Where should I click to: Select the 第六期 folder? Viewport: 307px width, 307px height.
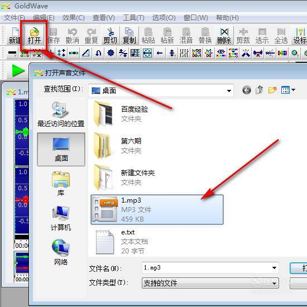(x=117, y=146)
